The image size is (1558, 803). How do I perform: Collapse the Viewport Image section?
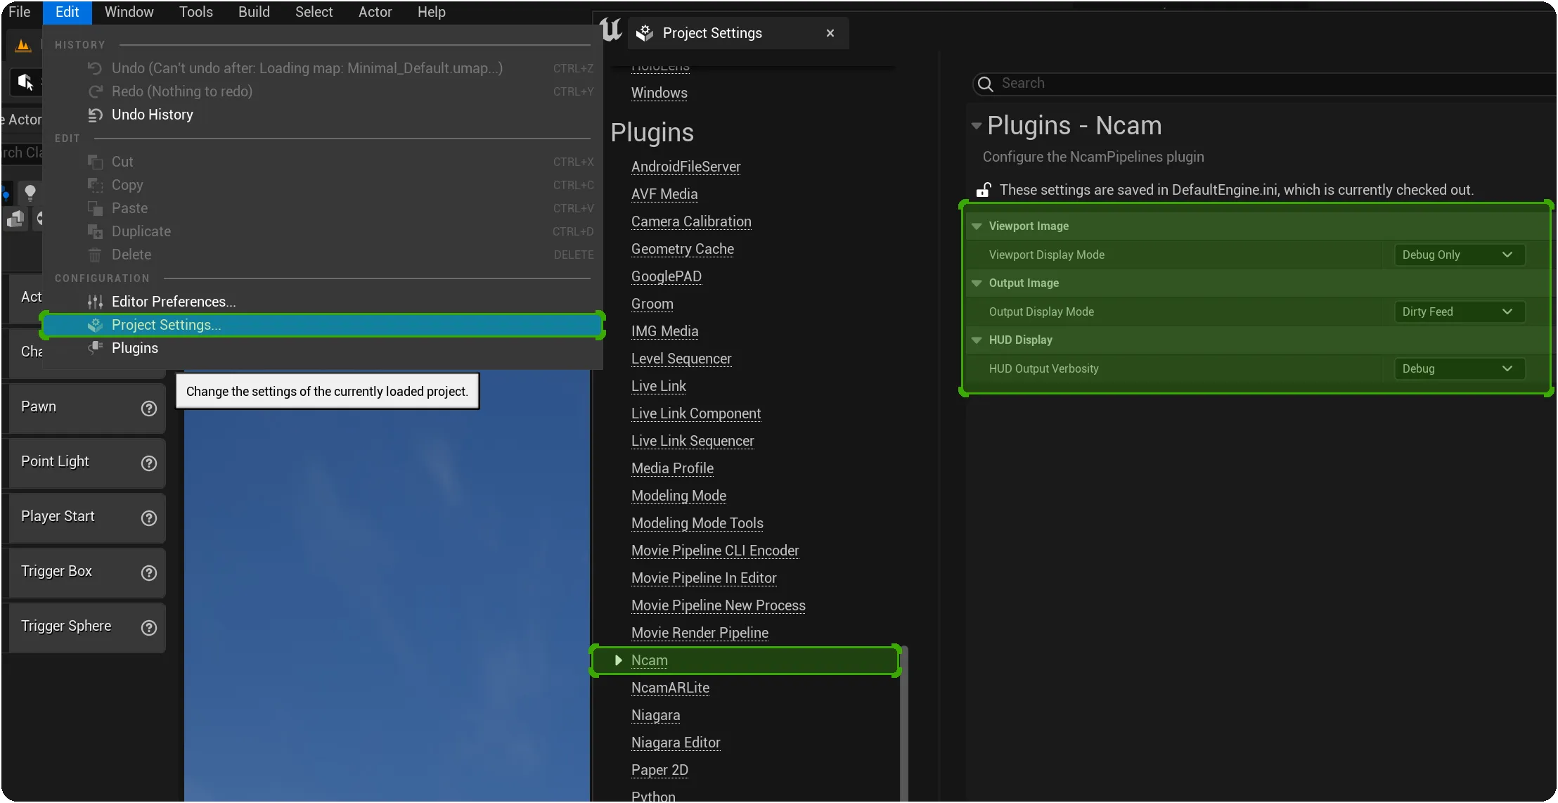pos(977,226)
